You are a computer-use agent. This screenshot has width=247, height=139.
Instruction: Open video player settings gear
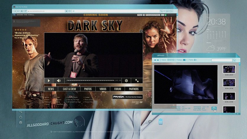[126, 80]
